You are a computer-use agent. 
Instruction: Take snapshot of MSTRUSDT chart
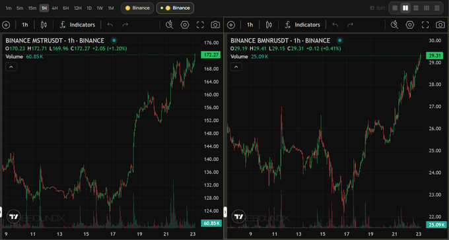coord(215,25)
